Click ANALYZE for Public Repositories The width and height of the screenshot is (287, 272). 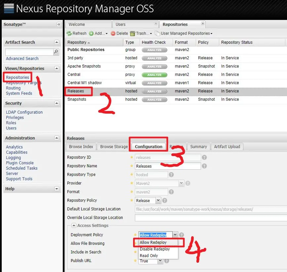point(154,50)
